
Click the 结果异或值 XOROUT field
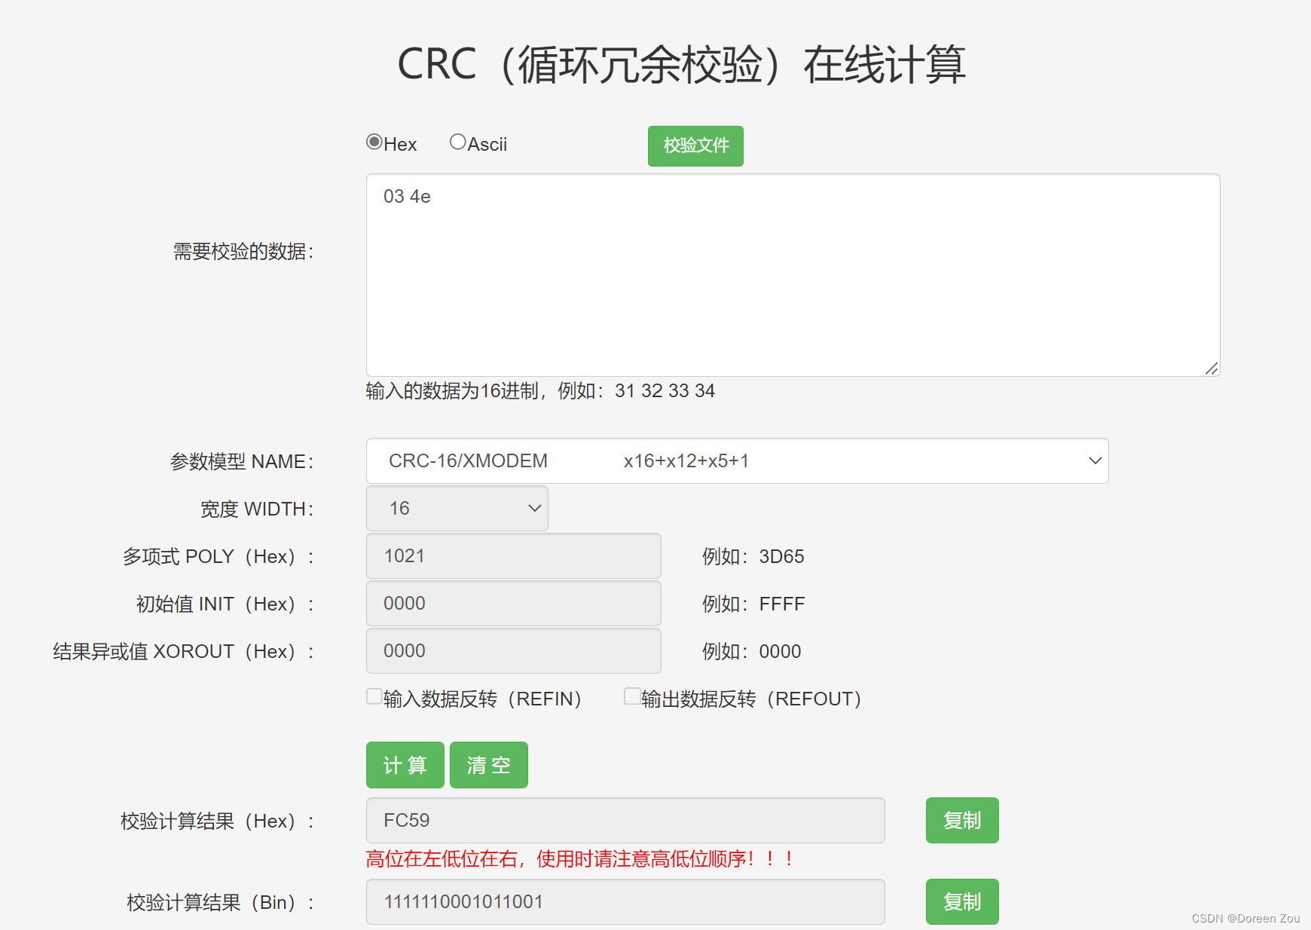pyautogui.click(x=513, y=650)
